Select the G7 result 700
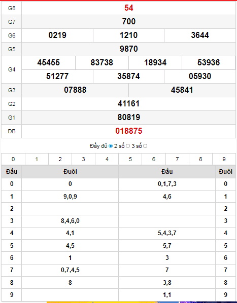This screenshot has height=303, width=237. (x=129, y=21)
